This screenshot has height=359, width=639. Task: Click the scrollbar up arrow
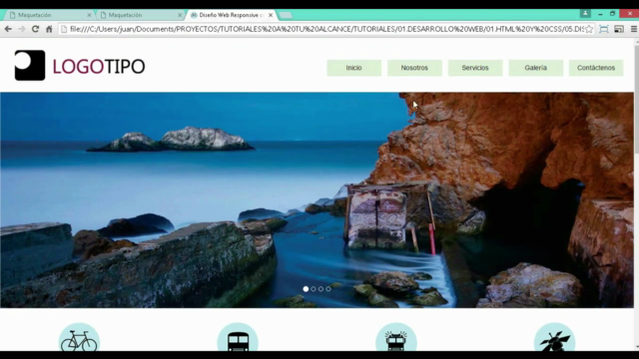point(637,41)
